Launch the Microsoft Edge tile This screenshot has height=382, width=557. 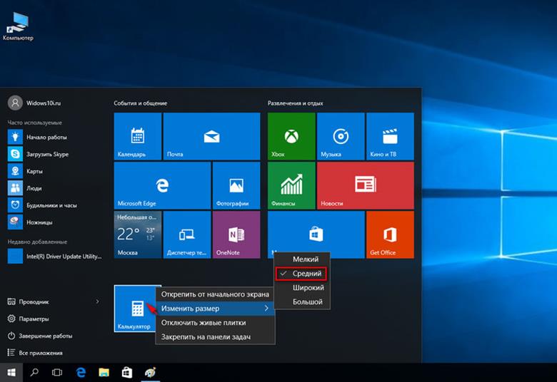(x=162, y=185)
